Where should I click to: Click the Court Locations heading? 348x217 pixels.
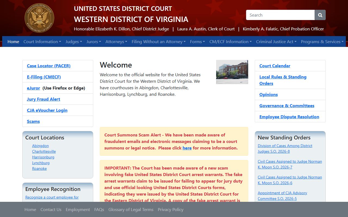click(45, 138)
